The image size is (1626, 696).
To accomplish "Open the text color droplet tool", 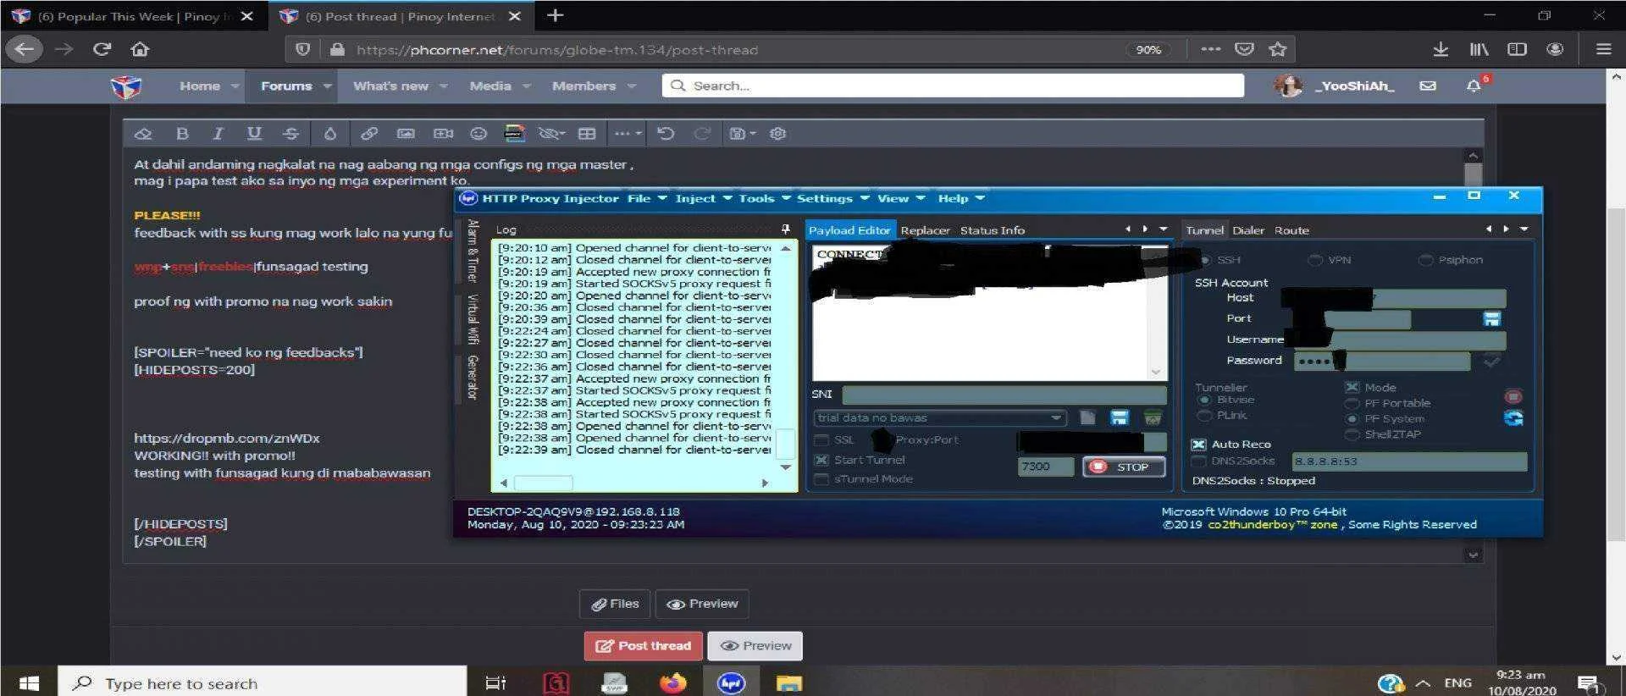I will pyautogui.click(x=330, y=134).
